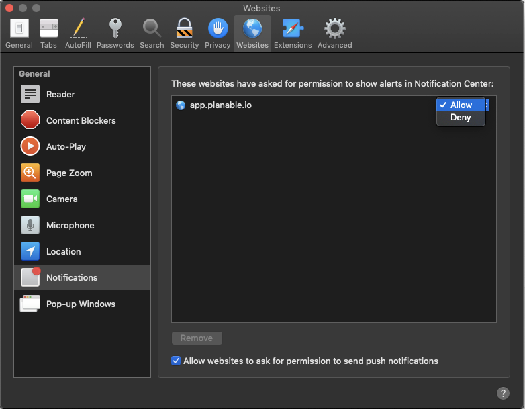Open Advanced gear preferences
This screenshot has width=525, height=409.
[334, 33]
